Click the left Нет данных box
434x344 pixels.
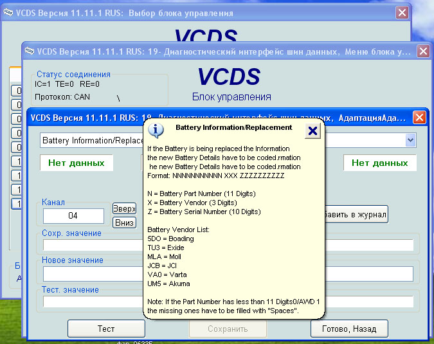point(77,163)
